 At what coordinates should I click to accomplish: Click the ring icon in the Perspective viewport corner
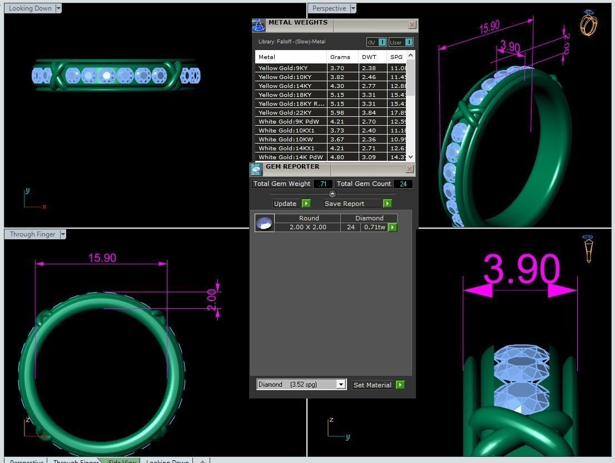click(589, 22)
